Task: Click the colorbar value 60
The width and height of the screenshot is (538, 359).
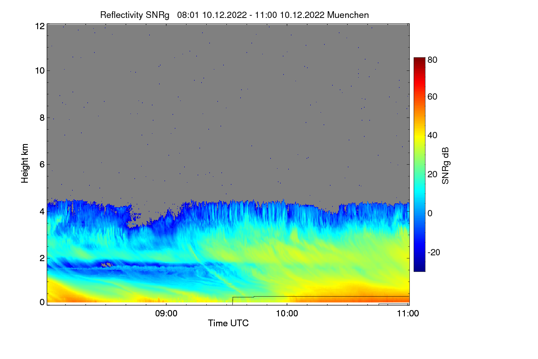Action: tap(433, 96)
